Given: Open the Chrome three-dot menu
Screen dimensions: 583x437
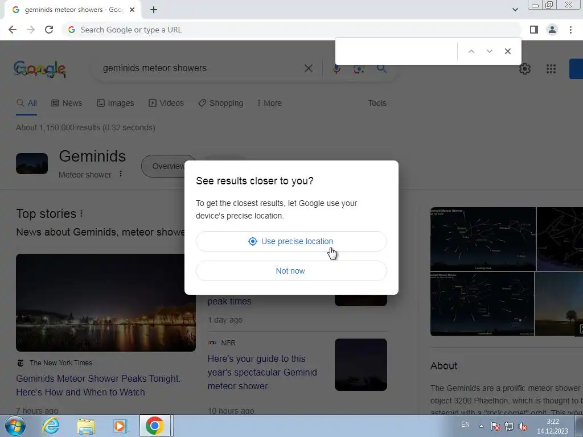Looking at the screenshot, I should 570,30.
